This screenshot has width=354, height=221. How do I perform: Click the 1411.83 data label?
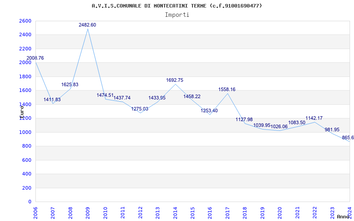pyautogui.click(x=52, y=100)
